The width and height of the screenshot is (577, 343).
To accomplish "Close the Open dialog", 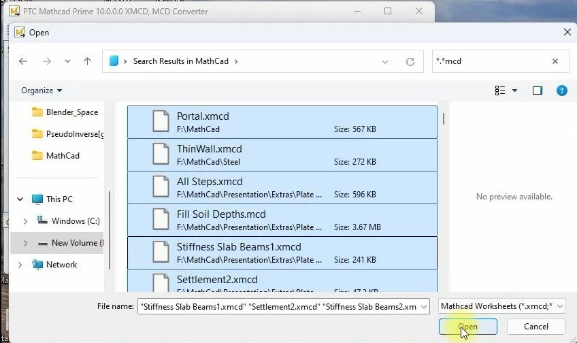I will pos(567,33).
